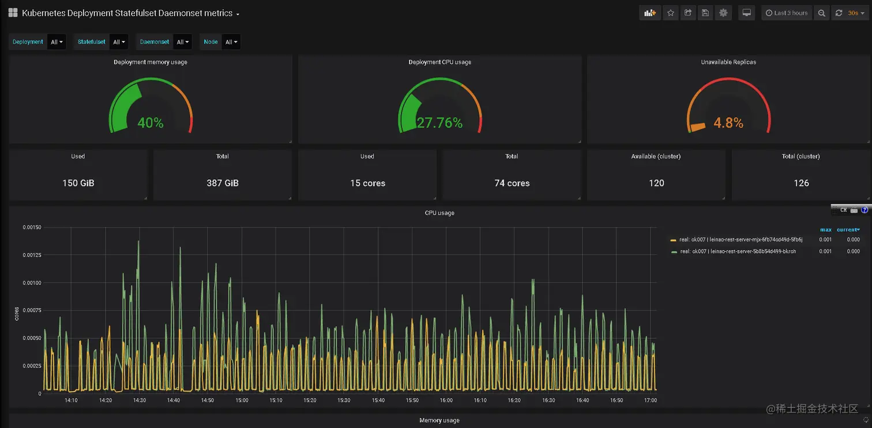Click the 150 GiB used memory value
Viewport: 872px width, 428px height.
(78, 183)
